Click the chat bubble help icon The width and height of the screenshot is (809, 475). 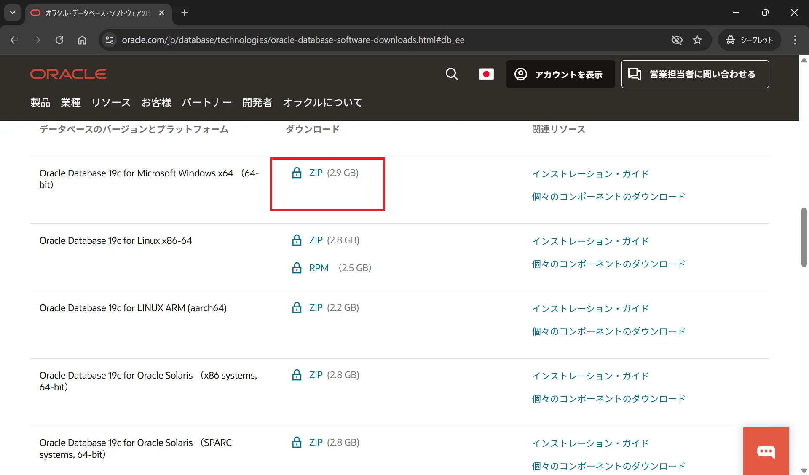click(x=766, y=451)
